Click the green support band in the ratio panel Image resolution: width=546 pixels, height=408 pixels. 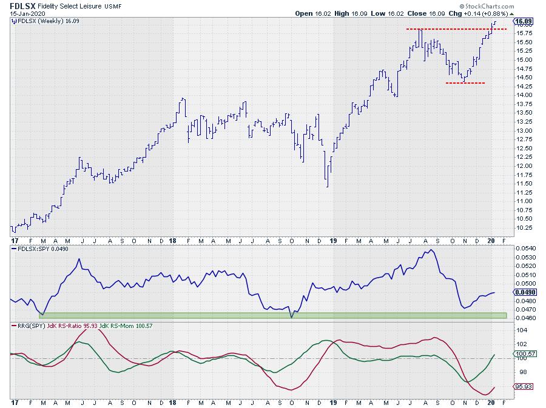pyautogui.click(x=272, y=315)
